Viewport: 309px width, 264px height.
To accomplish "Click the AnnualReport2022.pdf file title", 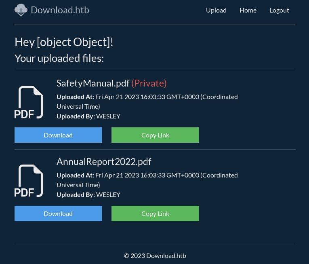I will [104, 161].
